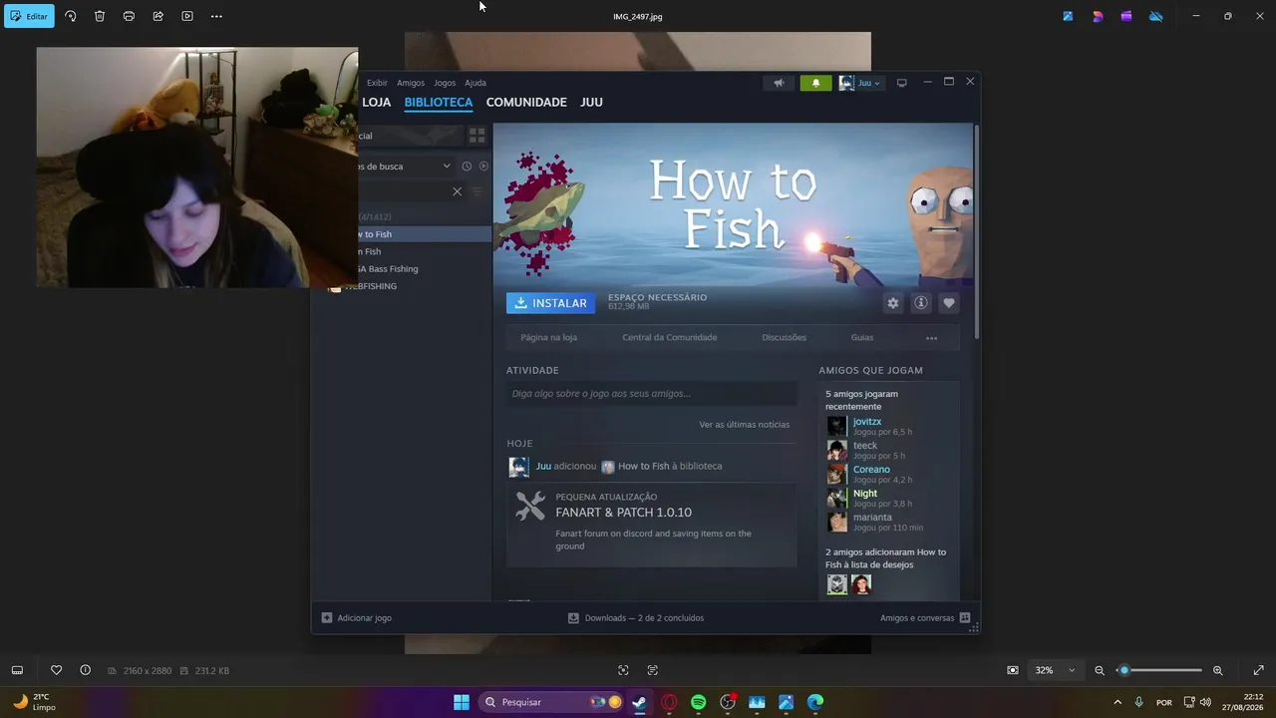Select Bass Fishing game in library list
The image size is (1276, 718).
pyautogui.click(x=425, y=269)
